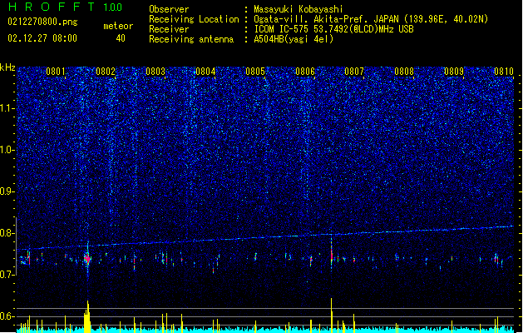Click the HROFFT 1.00 title text

(x=66, y=7)
